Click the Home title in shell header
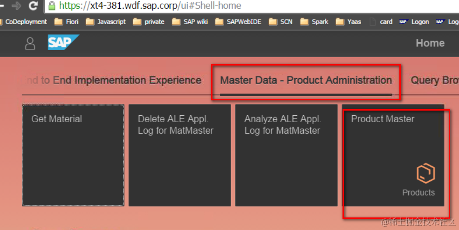Viewport: 459px width, 230px height. pos(430,43)
